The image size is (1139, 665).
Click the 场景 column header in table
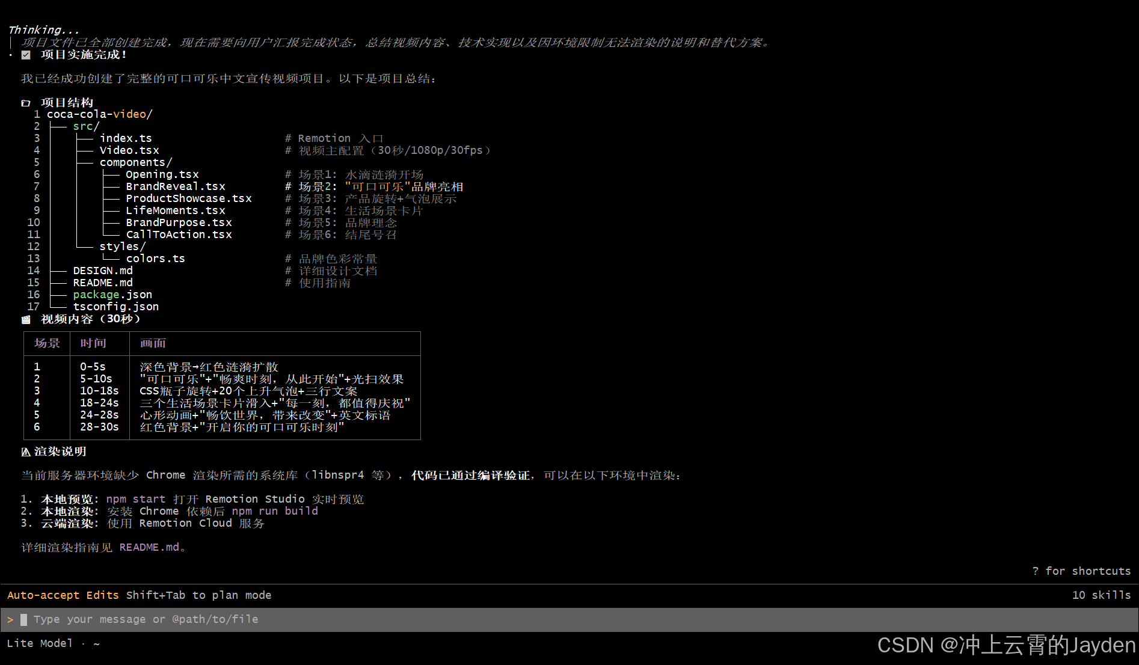coord(47,343)
